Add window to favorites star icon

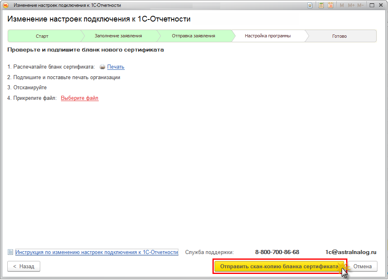[x=310, y=5]
